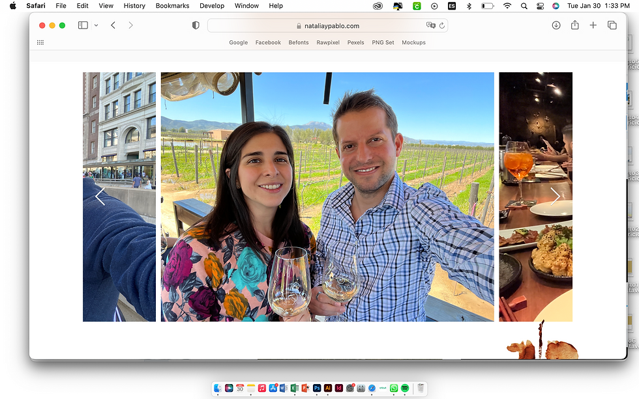Open the History menu

point(134,6)
